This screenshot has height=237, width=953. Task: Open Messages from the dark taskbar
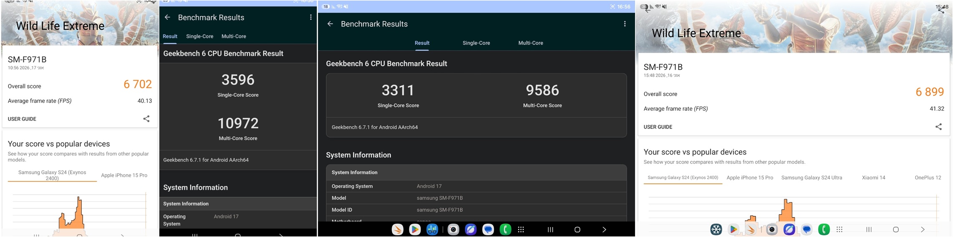pos(488,230)
